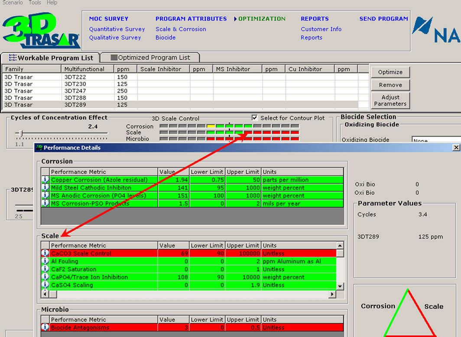
Task: Toggle Select for Contour Plot checkbox
Action: point(255,118)
